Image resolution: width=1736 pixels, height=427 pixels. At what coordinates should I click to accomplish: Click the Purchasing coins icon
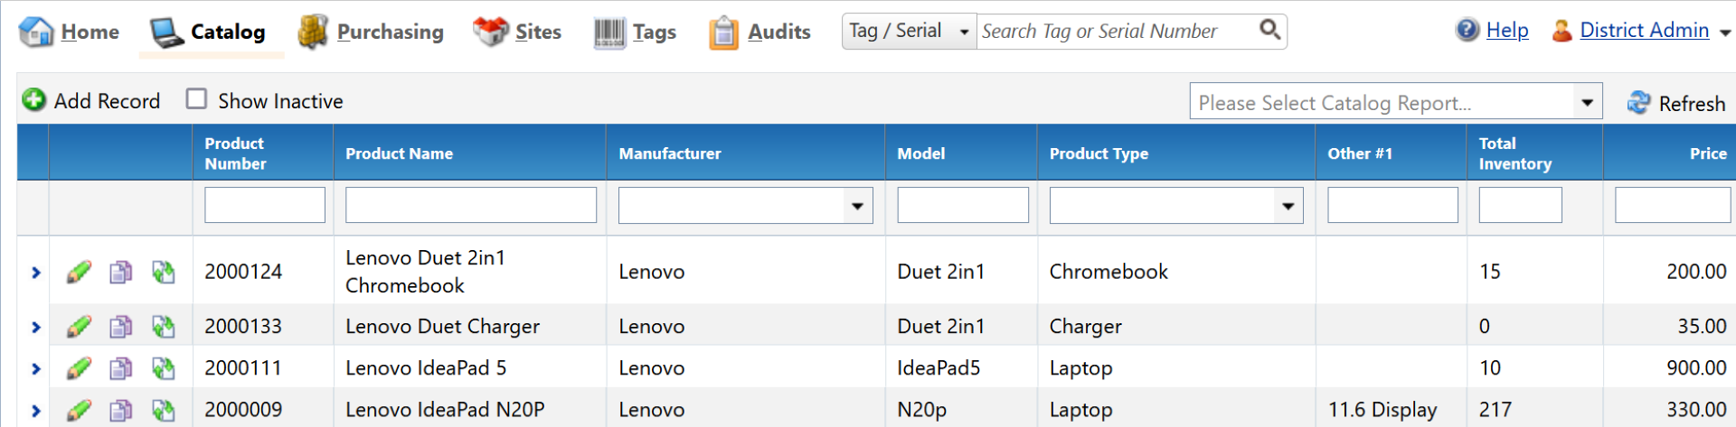point(313,32)
